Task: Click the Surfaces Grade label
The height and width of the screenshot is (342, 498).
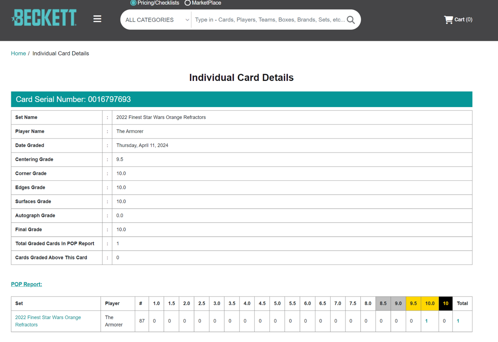Action: 33,201
